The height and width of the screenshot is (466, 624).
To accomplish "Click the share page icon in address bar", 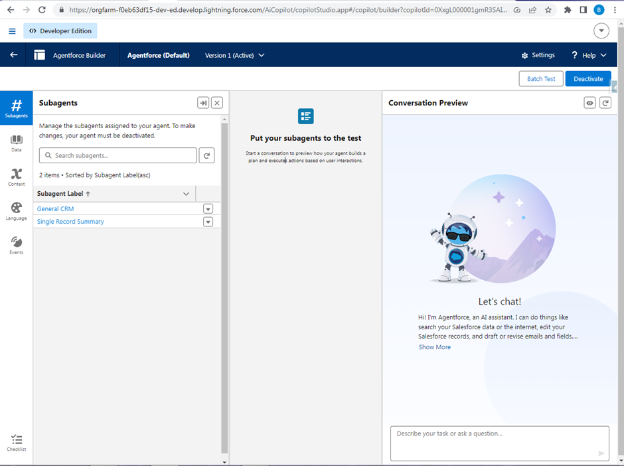I will tap(532, 10).
